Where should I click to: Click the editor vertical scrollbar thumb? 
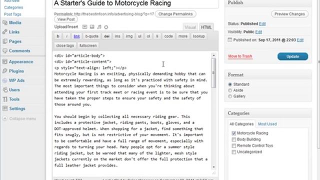point(213,73)
